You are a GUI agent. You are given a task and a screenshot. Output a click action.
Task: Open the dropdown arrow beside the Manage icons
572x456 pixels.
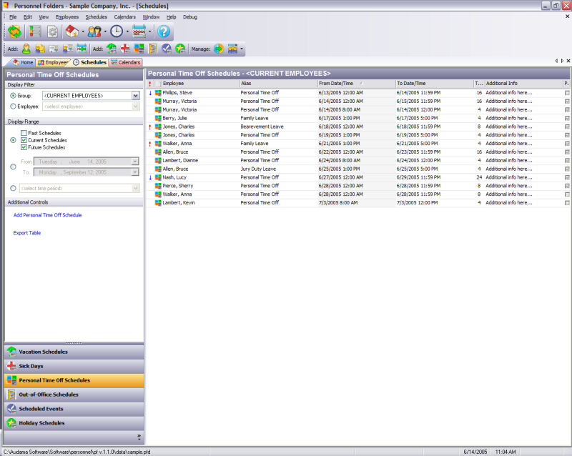242,49
